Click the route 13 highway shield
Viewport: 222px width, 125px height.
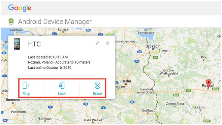coord(132,102)
